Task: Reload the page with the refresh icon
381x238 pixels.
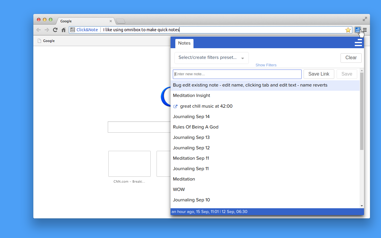Action: [x=55, y=30]
